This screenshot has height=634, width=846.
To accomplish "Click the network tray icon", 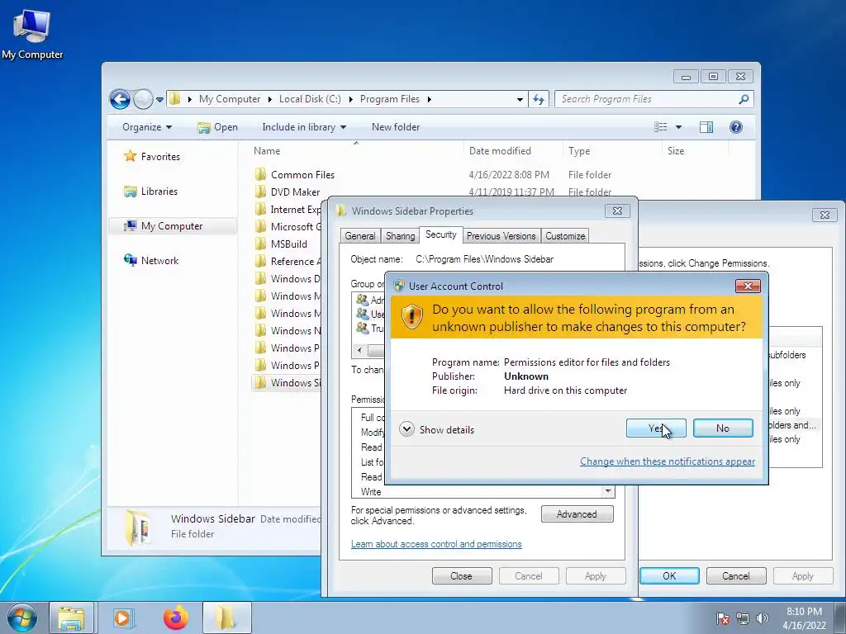I will (743, 617).
